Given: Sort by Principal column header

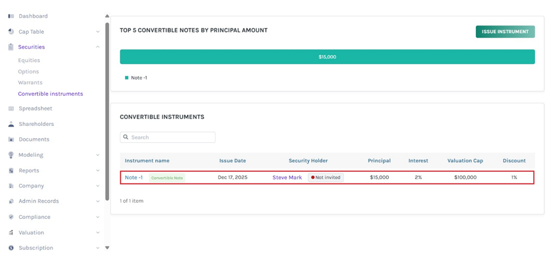Looking at the screenshot, I should point(379,161).
